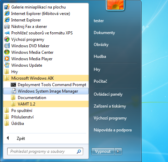The height and width of the screenshot is (162, 168).
Task: Click Zpět to return to main menu
Action: (21, 139)
